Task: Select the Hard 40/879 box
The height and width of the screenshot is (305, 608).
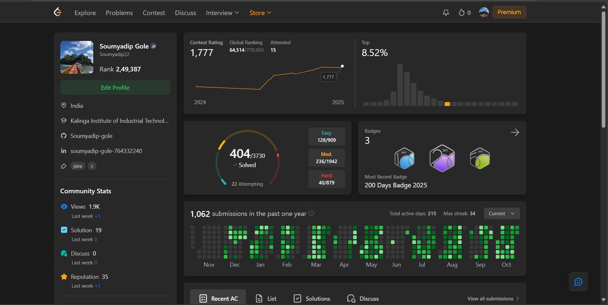Action: coord(326,179)
